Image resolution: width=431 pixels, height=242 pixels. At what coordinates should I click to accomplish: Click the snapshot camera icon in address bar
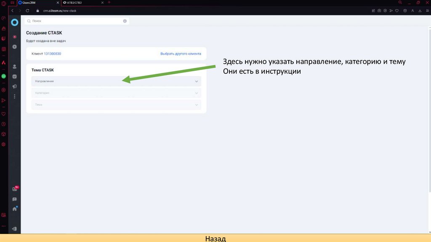tap(379, 11)
